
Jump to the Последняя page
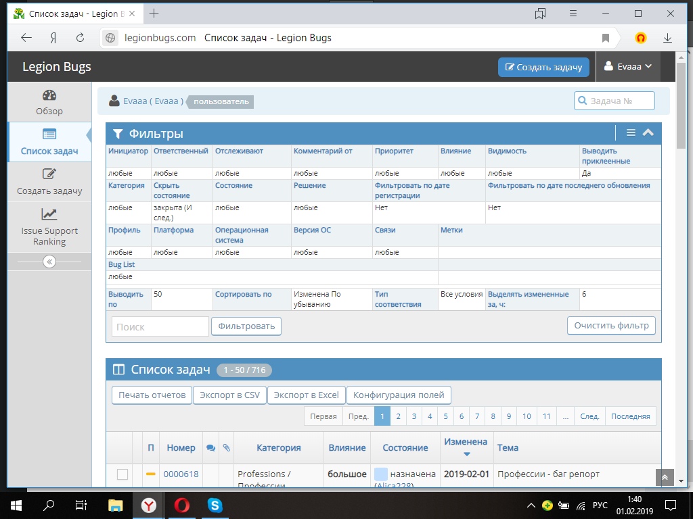point(630,416)
